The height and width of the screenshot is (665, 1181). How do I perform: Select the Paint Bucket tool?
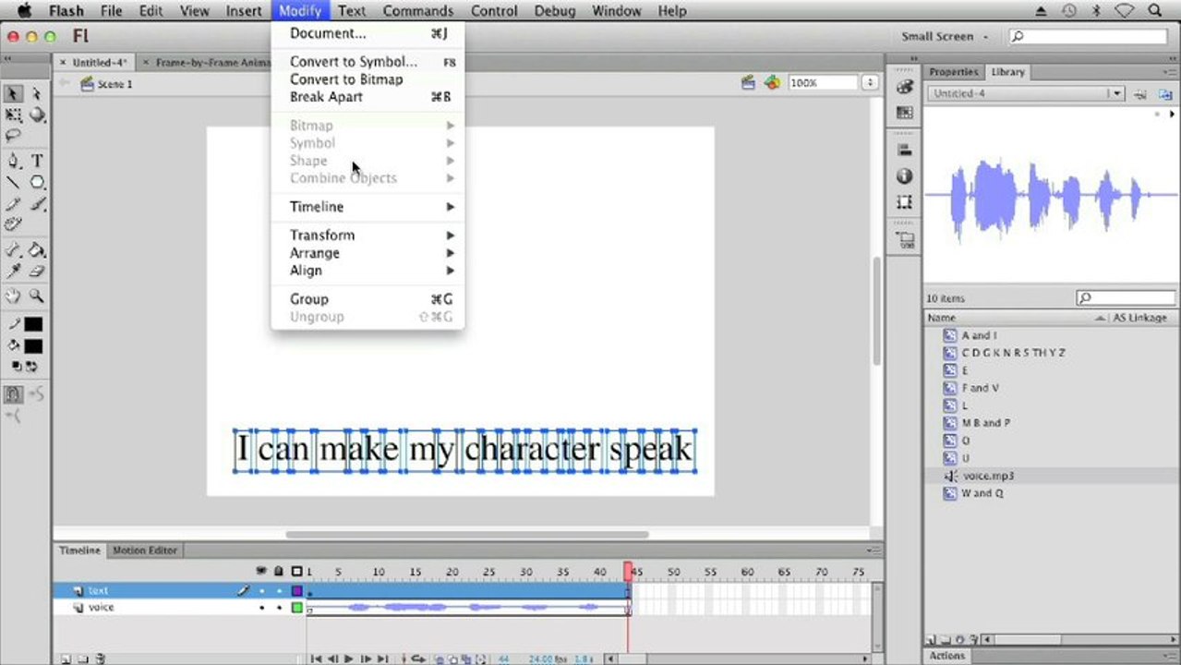[37, 250]
